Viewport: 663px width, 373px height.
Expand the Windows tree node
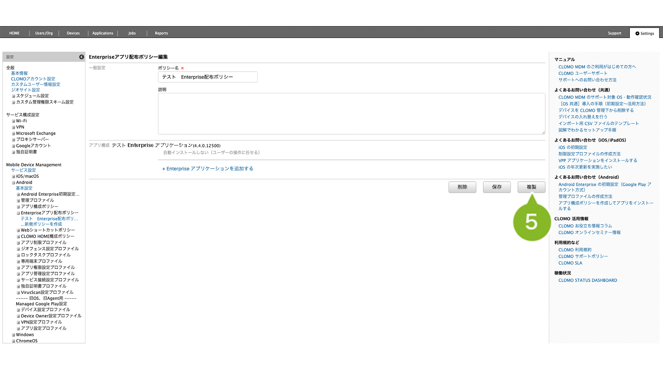click(x=14, y=335)
